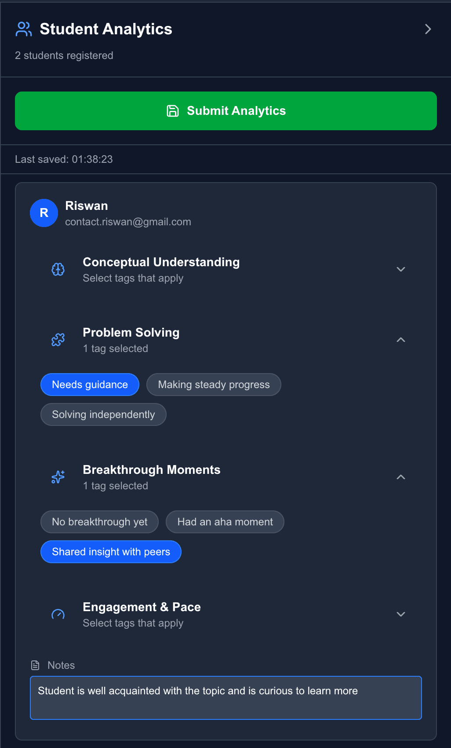Deselect the Needs guidance tag
This screenshot has width=451, height=748.
[x=90, y=384]
